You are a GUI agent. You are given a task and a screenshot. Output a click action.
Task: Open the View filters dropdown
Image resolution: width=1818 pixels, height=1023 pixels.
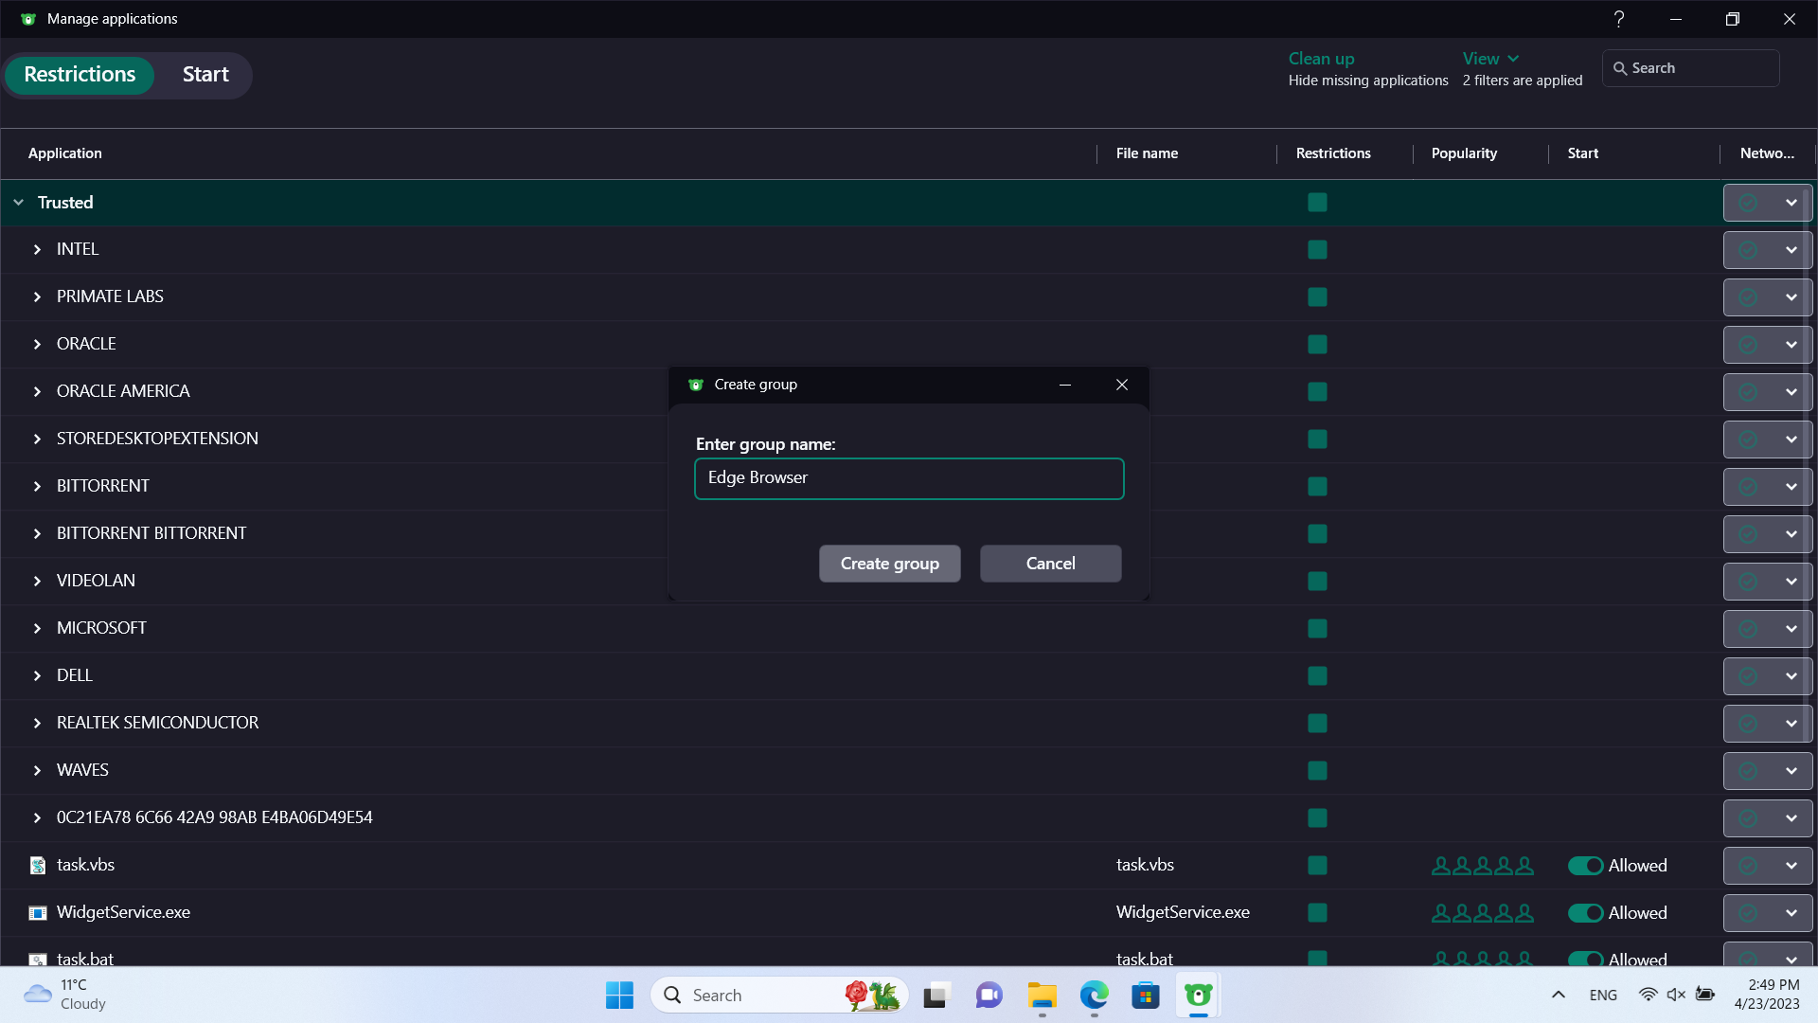coord(1490,59)
